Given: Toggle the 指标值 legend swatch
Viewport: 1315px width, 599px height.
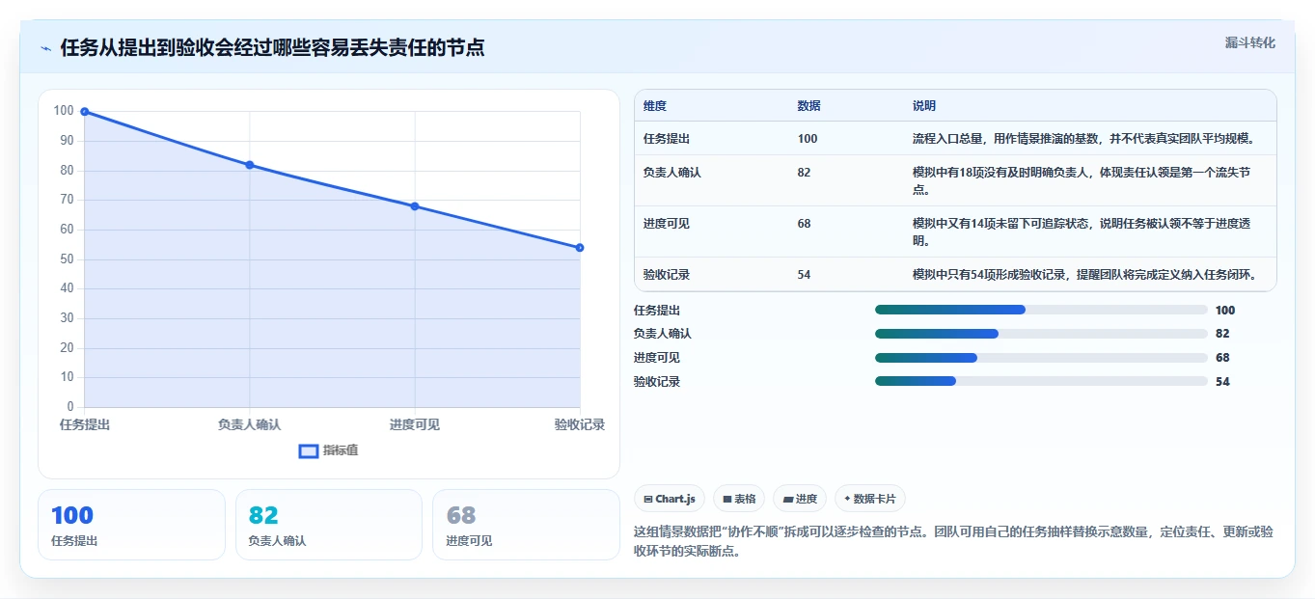Looking at the screenshot, I should click(309, 450).
